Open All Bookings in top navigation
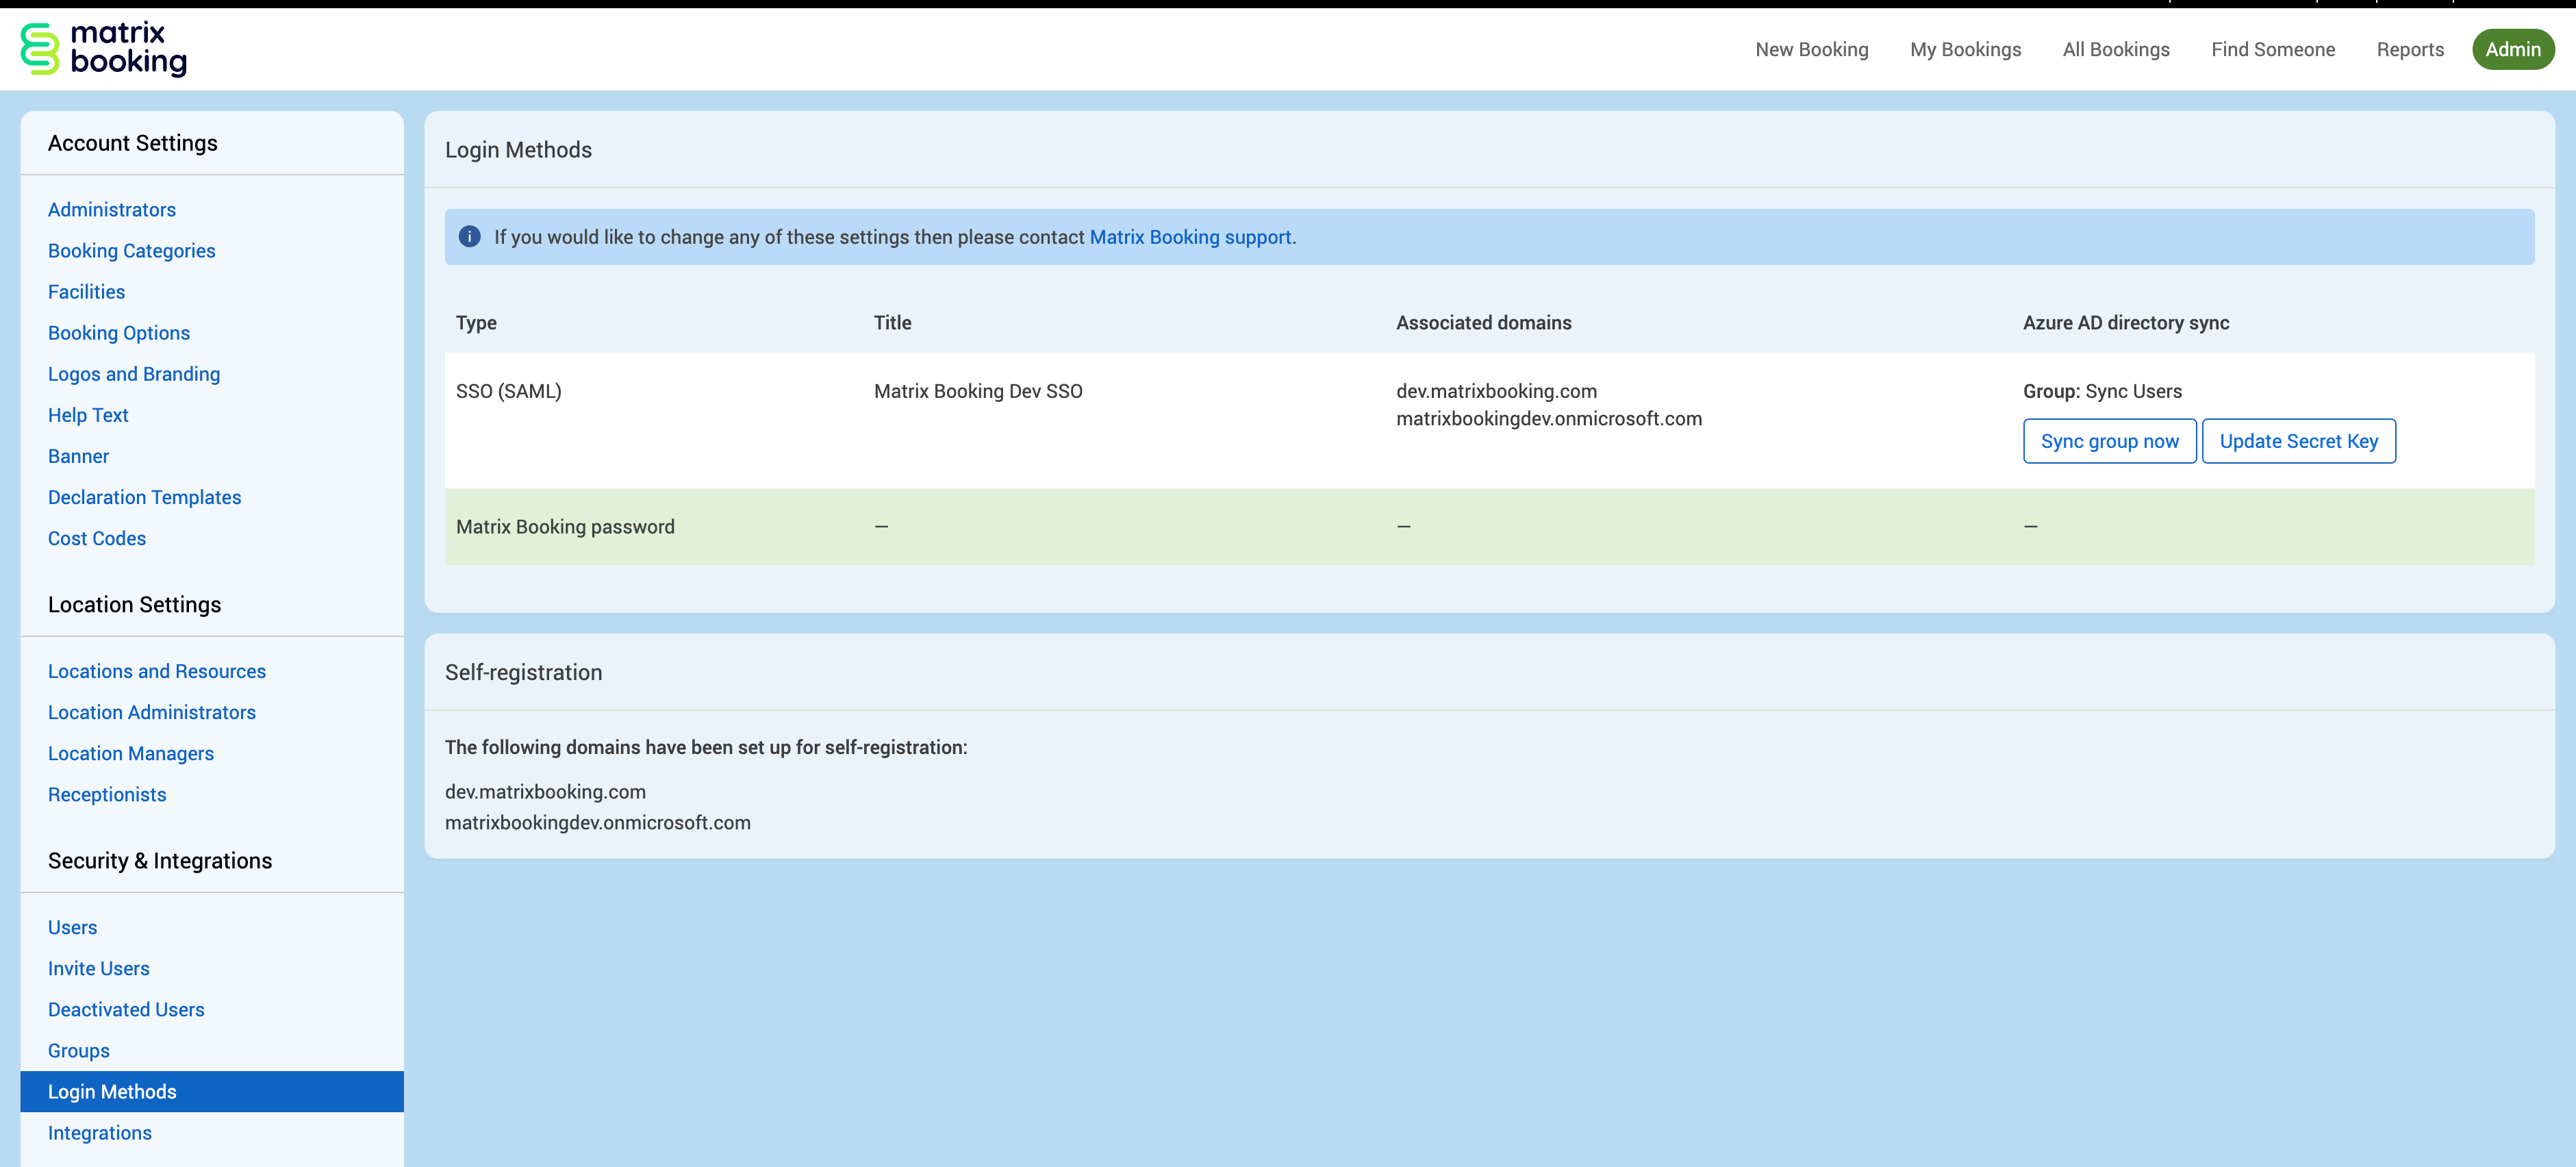 tap(2116, 49)
